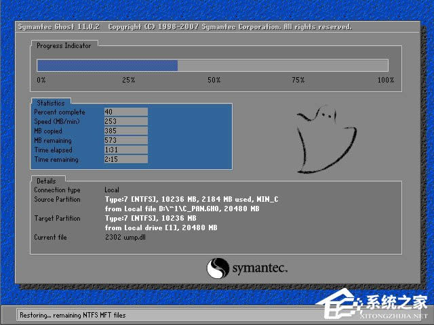Click the Connection type label

pos(57,190)
